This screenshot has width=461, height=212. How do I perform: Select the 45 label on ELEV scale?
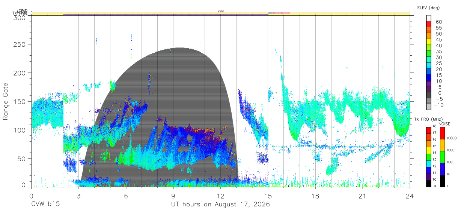[x=438, y=40]
